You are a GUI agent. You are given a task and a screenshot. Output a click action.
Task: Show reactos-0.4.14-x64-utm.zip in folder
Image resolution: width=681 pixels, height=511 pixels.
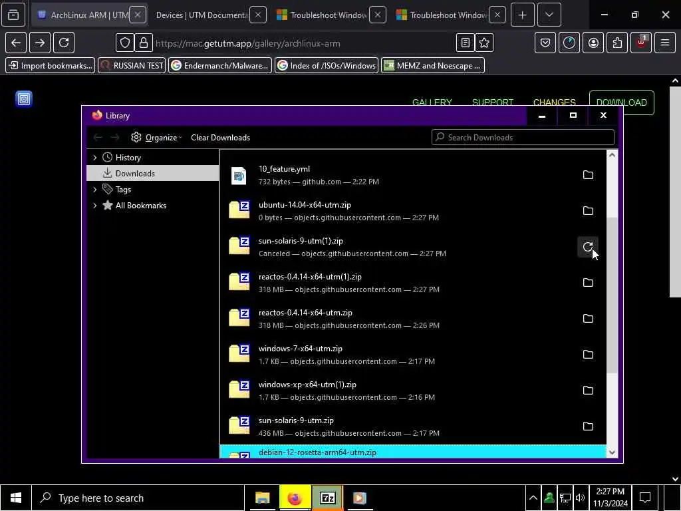pos(588,319)
